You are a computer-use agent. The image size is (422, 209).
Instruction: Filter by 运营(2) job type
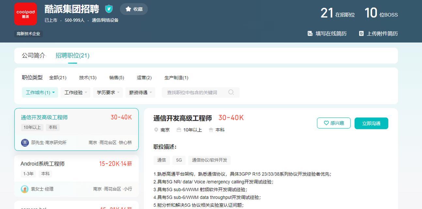coord(144,78)
